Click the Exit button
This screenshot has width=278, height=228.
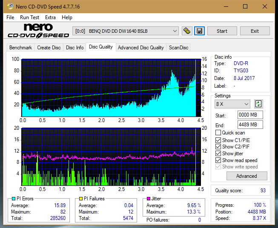255,31
